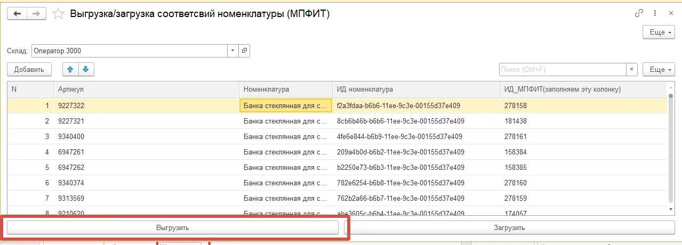Screen dimensions: 682x245
Task: Copy link using the chain icon
Action: click(639, 14)
